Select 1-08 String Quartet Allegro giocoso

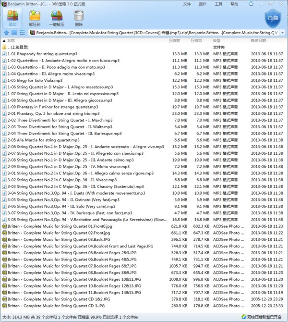coord(144,100)
